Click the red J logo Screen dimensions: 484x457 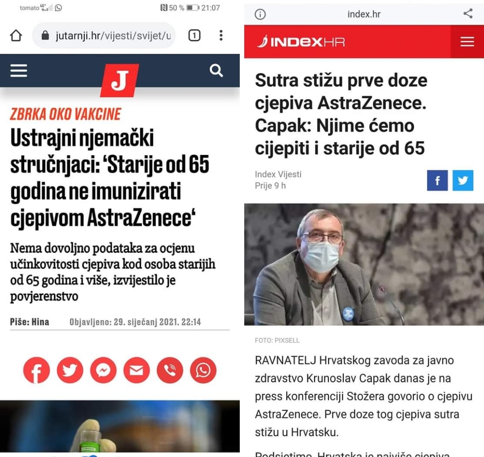[120, 81]
